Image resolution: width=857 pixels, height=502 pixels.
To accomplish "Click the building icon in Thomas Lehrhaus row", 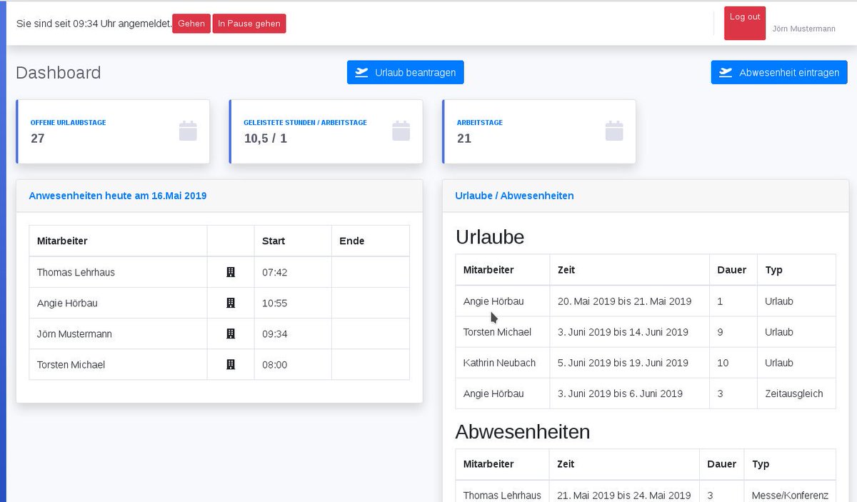I will click(x=231, y=272).
